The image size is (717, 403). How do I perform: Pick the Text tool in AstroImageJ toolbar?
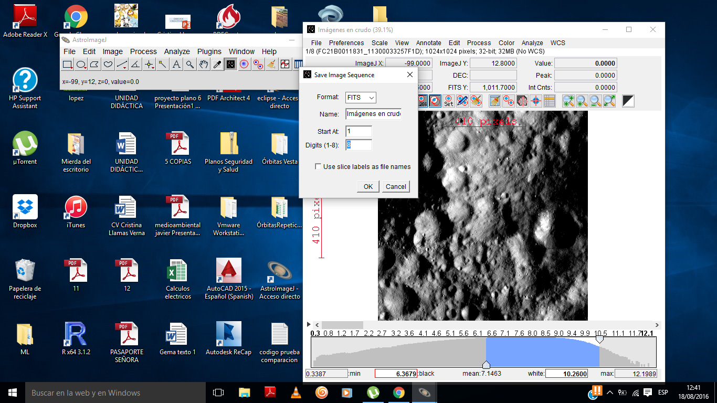click(176, 65)
